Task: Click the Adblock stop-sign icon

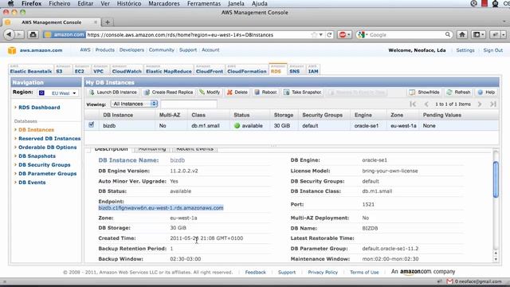Action: coord(343,34)
